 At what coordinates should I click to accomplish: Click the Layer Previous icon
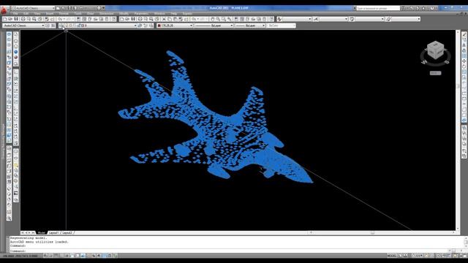point(146,26)
